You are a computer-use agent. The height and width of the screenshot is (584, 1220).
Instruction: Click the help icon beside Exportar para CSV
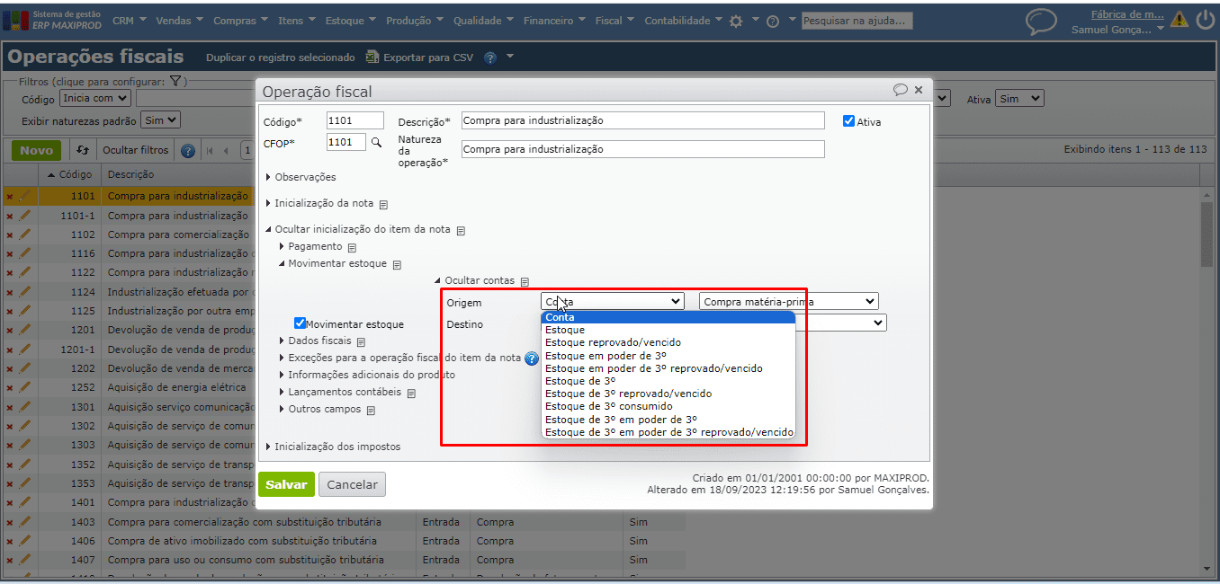click(490, 58)
